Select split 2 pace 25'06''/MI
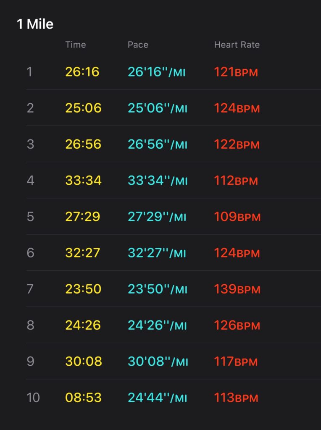The width and height of the screenshot is (321, 430). tap(158, 108)
